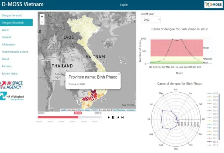Viewport: 224px width, 153px height.
Task: Go to the About page
Action: click(x=5, y=59)
